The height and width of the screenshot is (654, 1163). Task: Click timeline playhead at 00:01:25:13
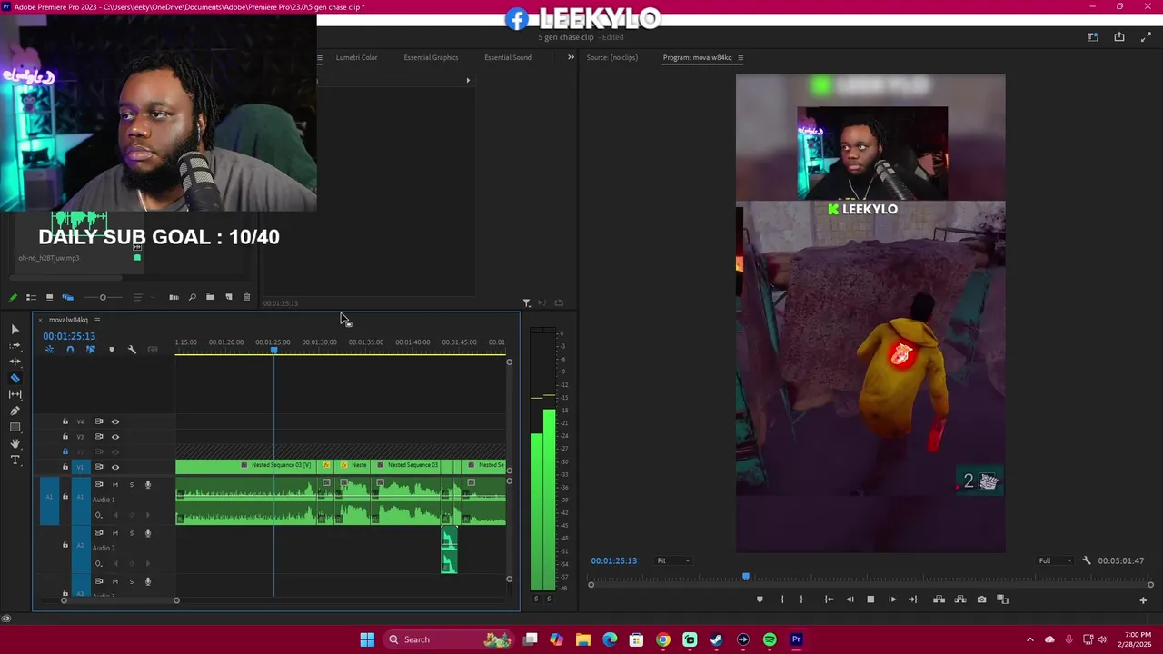coord(273,350)
